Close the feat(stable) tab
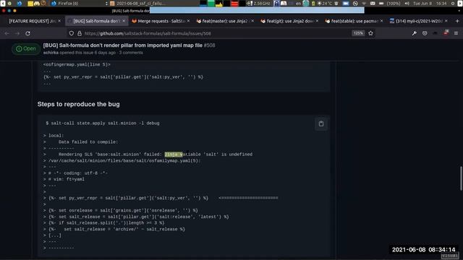The image size is (463, 260). click(381, 21)
